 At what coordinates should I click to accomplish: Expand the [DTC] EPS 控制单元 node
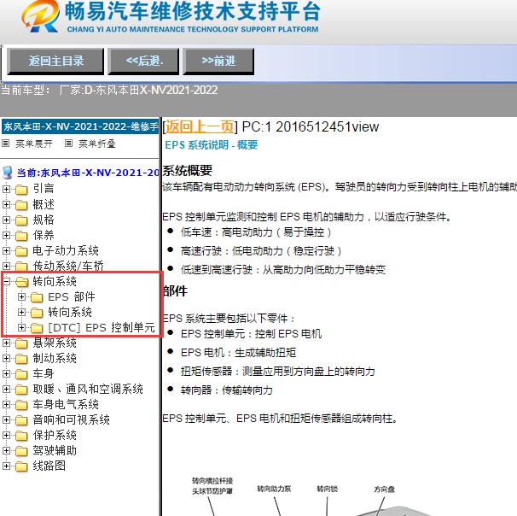(21, 327)
